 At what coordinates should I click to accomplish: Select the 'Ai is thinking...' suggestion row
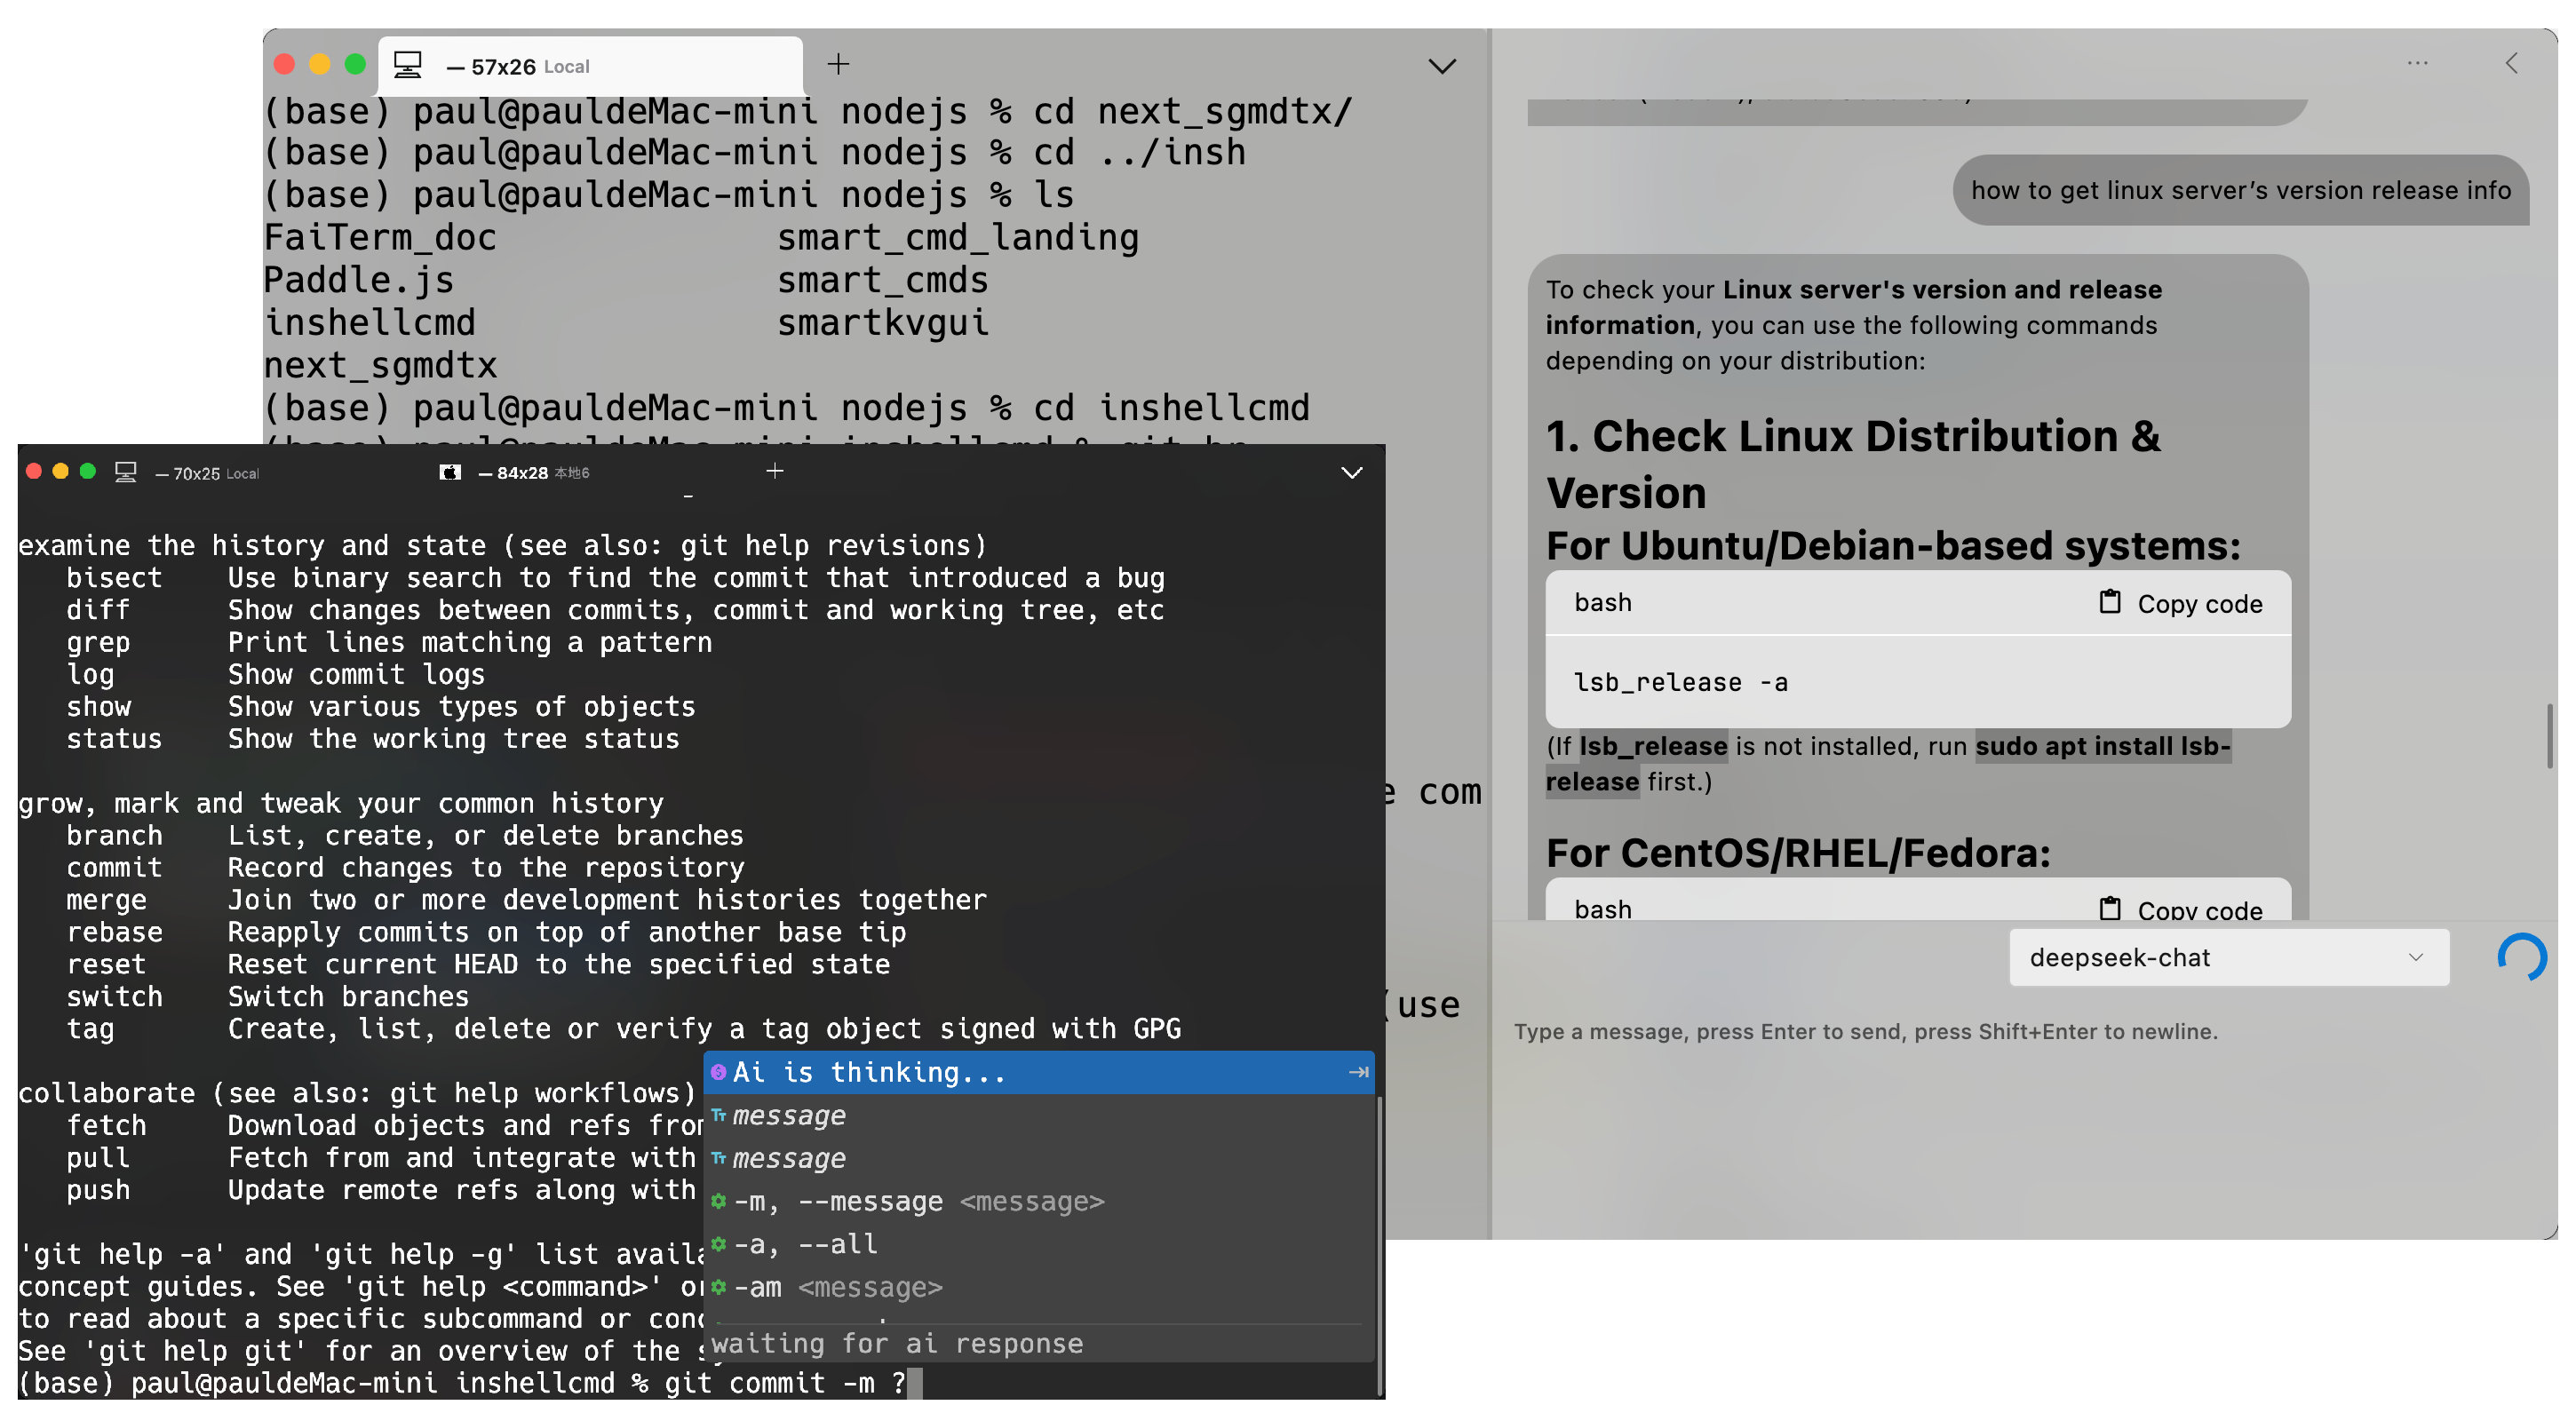coord(1039,1072)
